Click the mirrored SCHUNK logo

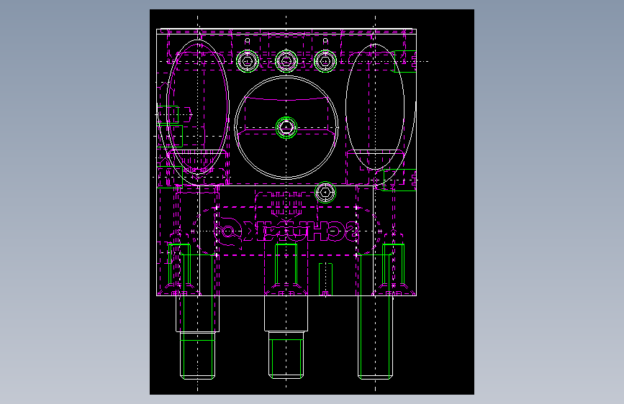point(286,231)
